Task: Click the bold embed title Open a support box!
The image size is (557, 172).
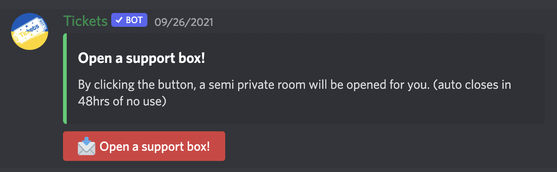Action: 141,59
